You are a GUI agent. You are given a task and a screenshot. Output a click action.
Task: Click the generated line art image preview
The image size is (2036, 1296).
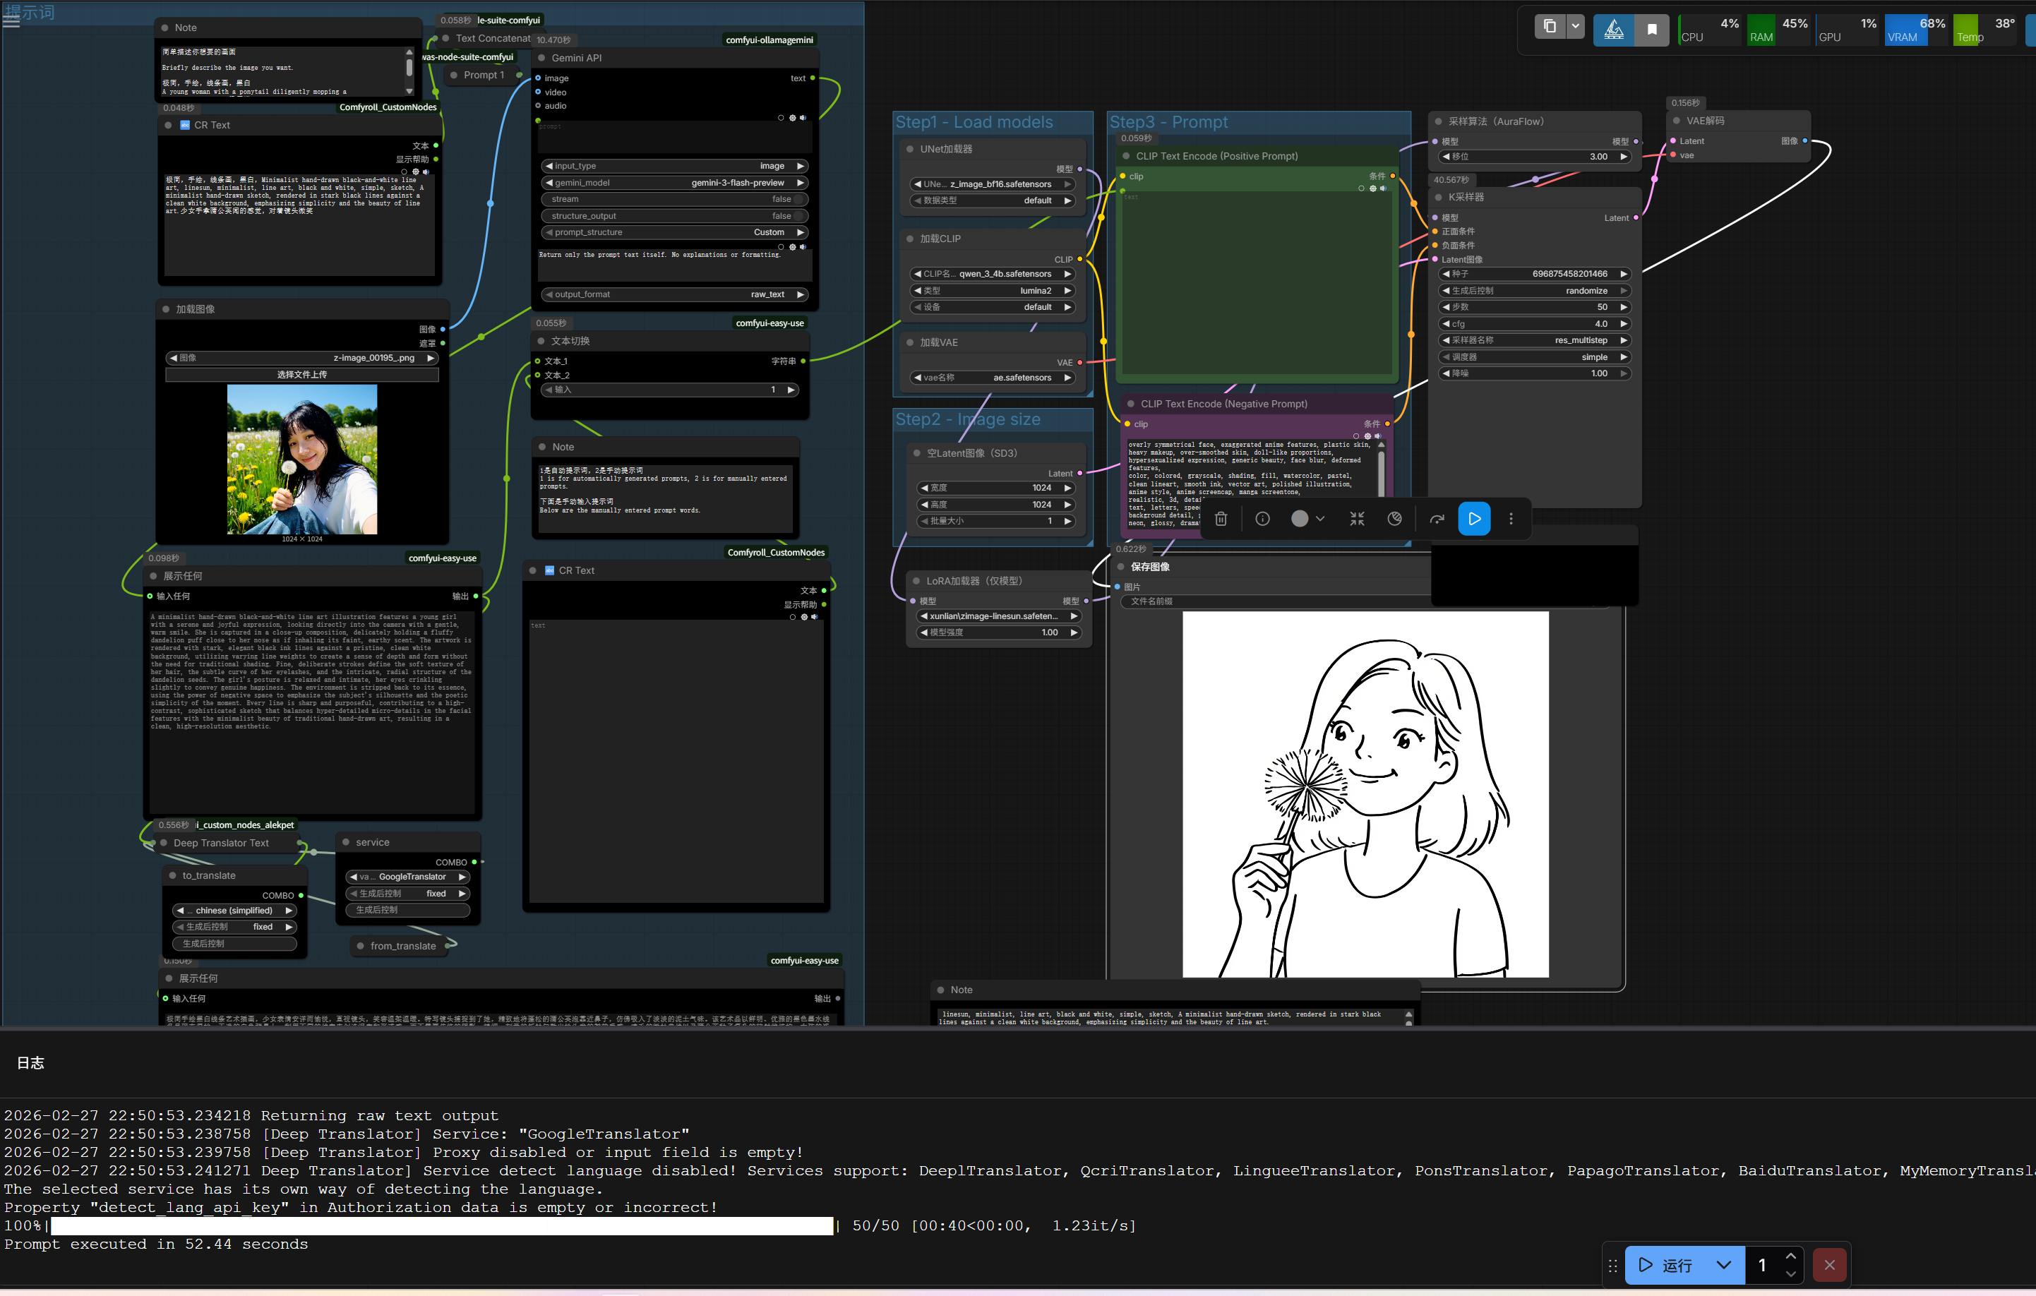tap(1365, 795)
